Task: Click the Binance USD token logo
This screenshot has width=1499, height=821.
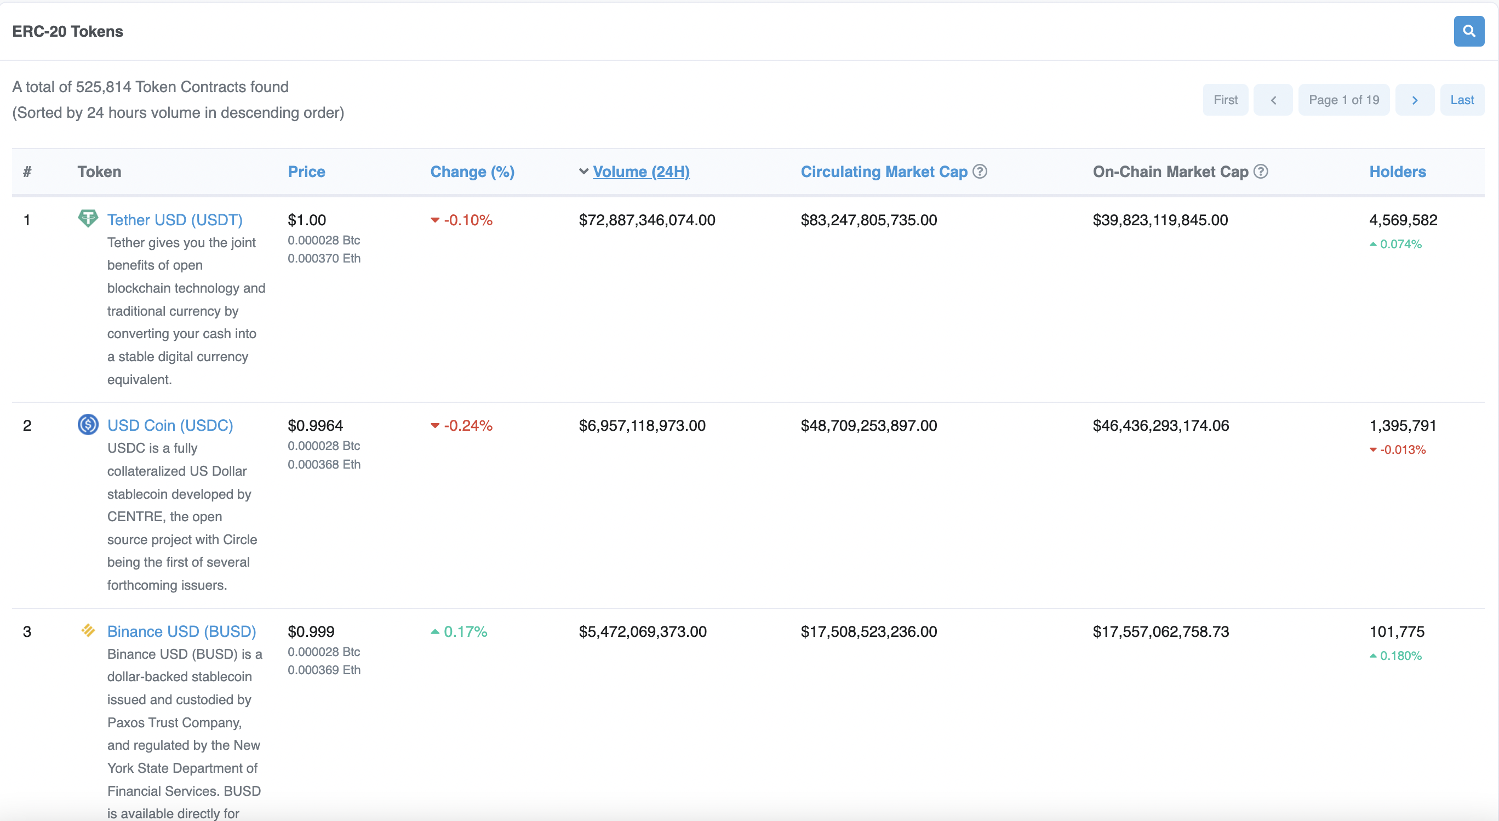Action: (x=88, y=631)
